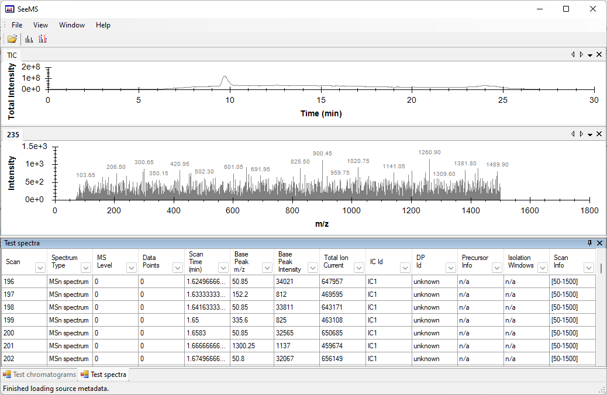Select the TIC chromatogram tab
607x395 pixels.
click(12, 56)
